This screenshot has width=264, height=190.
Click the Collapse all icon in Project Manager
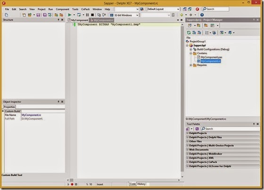tap(199, 33)
